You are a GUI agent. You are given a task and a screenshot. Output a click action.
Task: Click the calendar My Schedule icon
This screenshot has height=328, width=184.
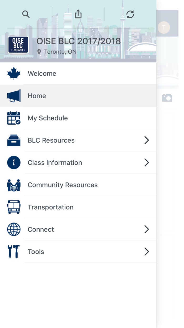coord(14,118)
